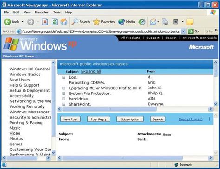
Task: Open the Tools menu
Action: point(57,12)
